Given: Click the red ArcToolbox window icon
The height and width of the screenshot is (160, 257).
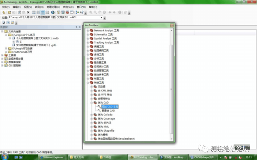Looking at the screenshot, I should coord(67,12).
